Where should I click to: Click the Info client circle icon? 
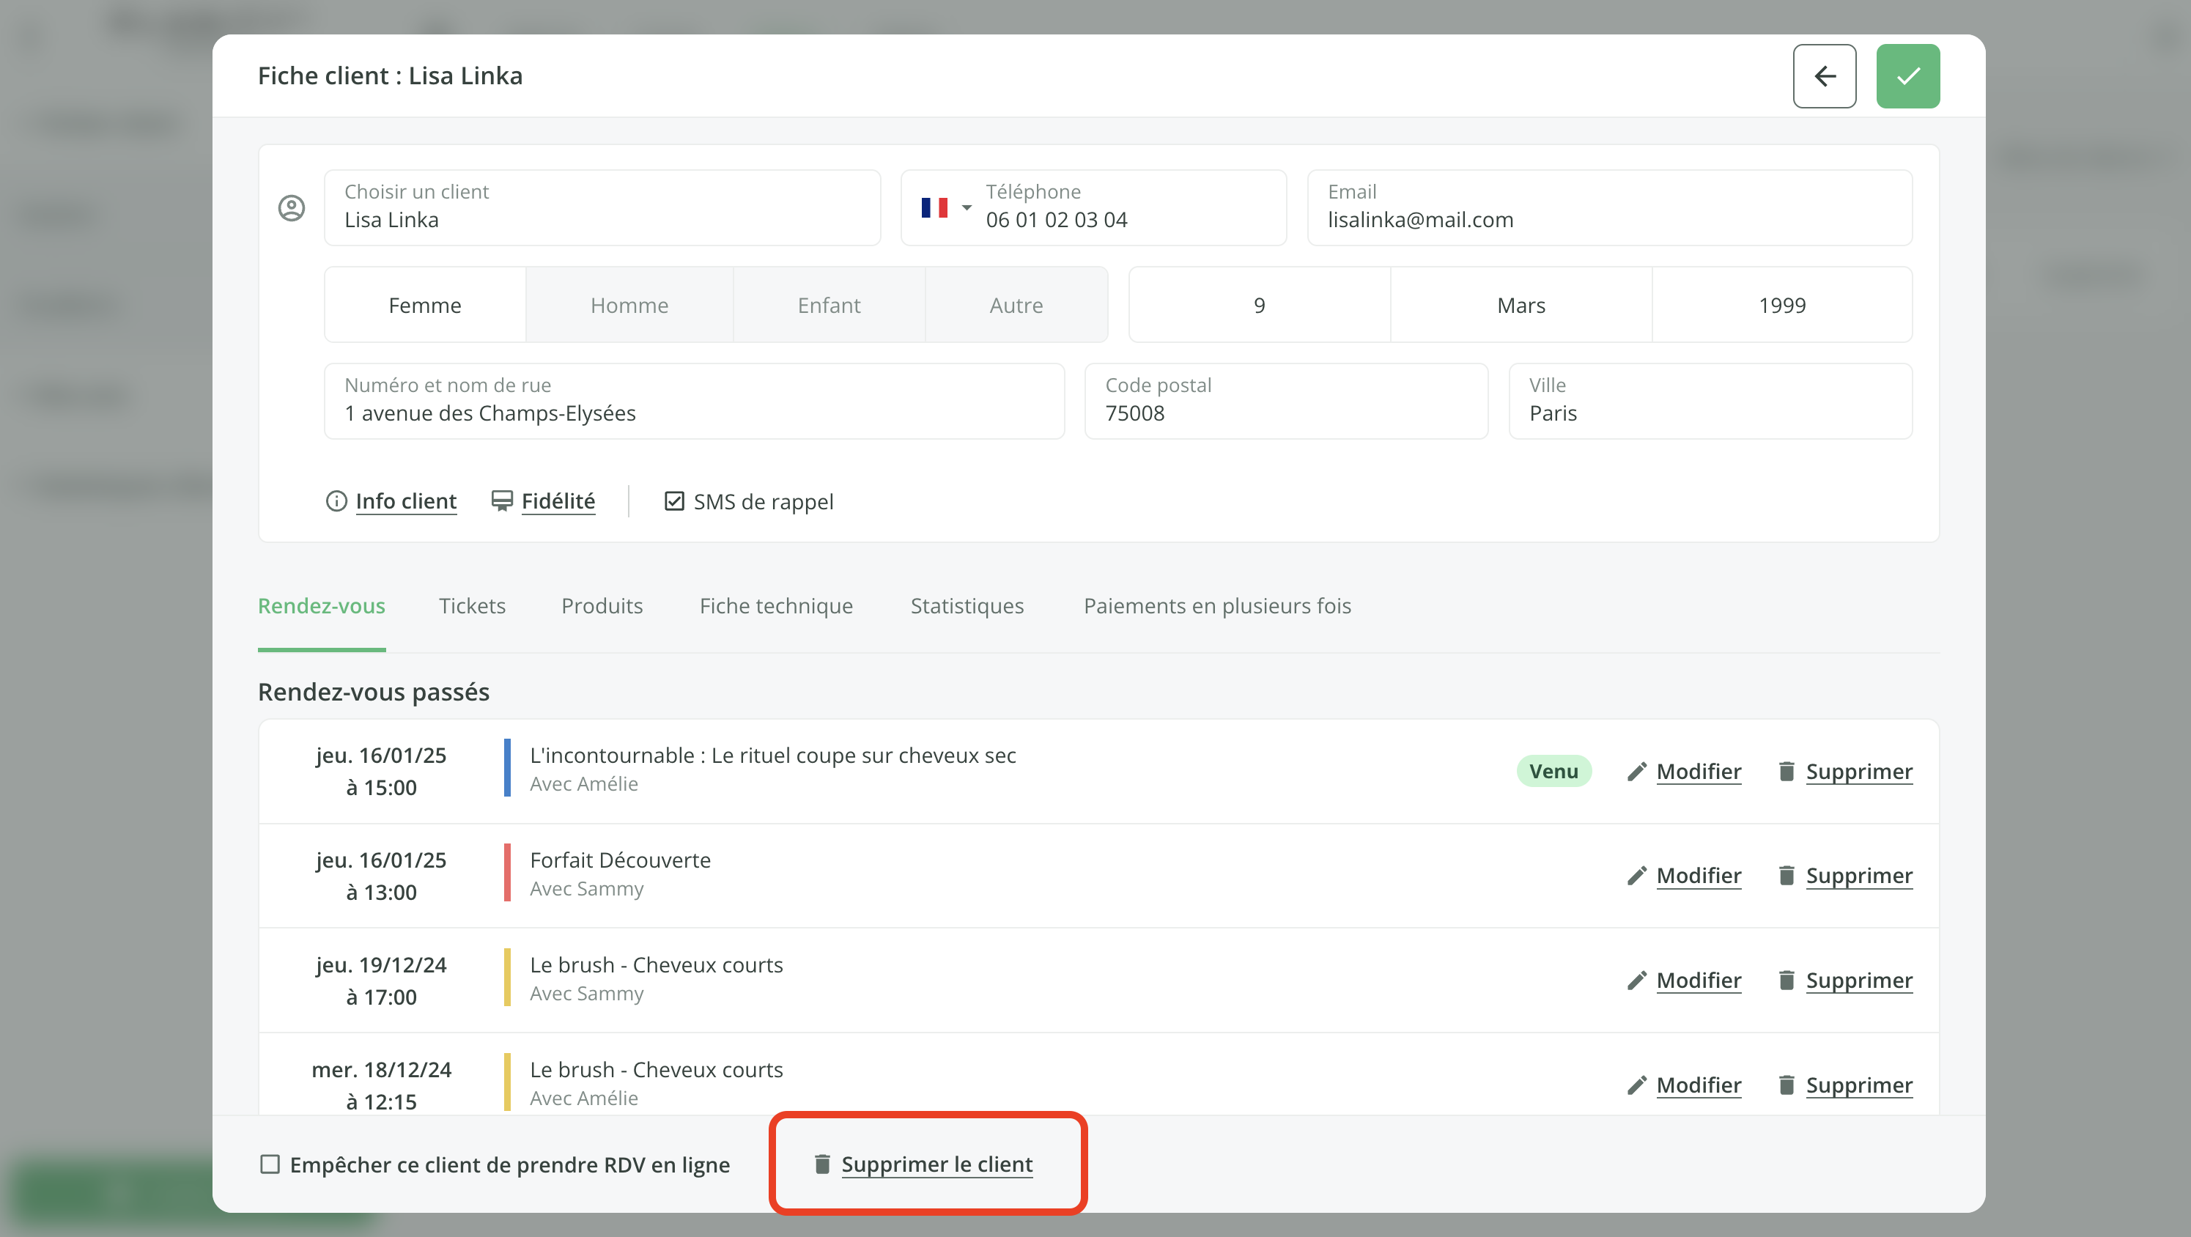coord(336,501)
